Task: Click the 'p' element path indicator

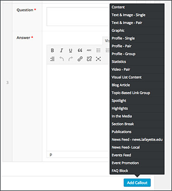Action: 51,155
